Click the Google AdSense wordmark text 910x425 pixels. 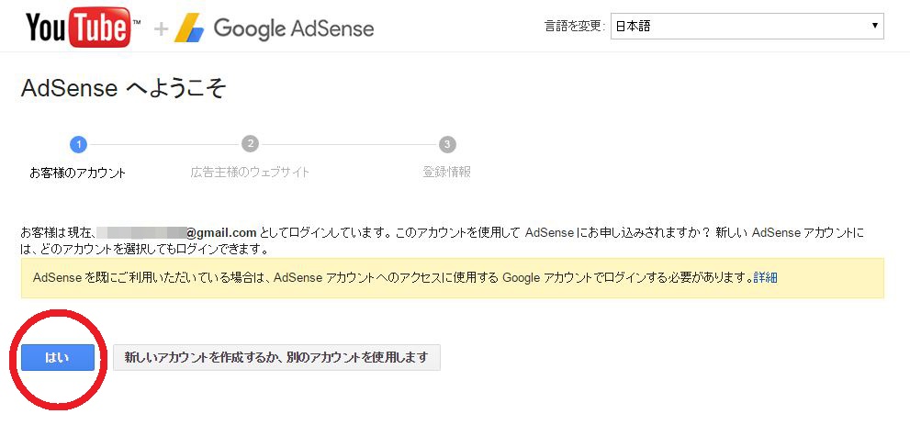tap(294, 28)
